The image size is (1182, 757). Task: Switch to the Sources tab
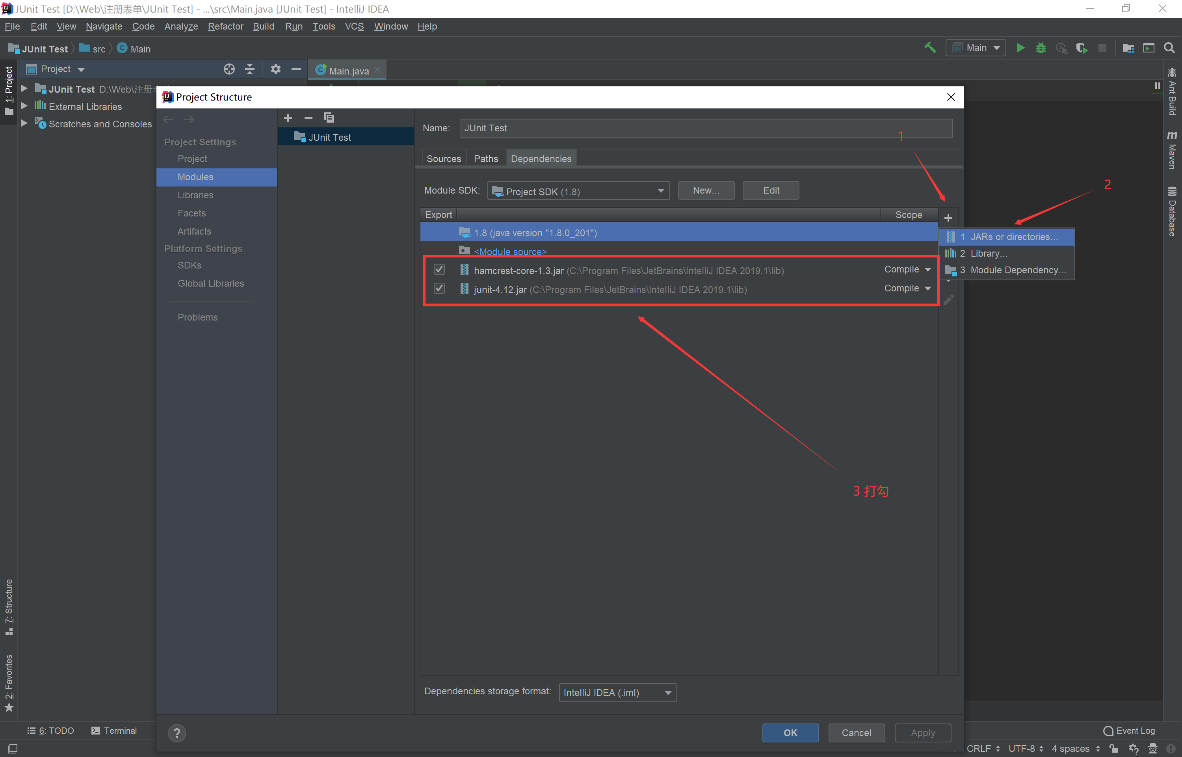point(443,159)
